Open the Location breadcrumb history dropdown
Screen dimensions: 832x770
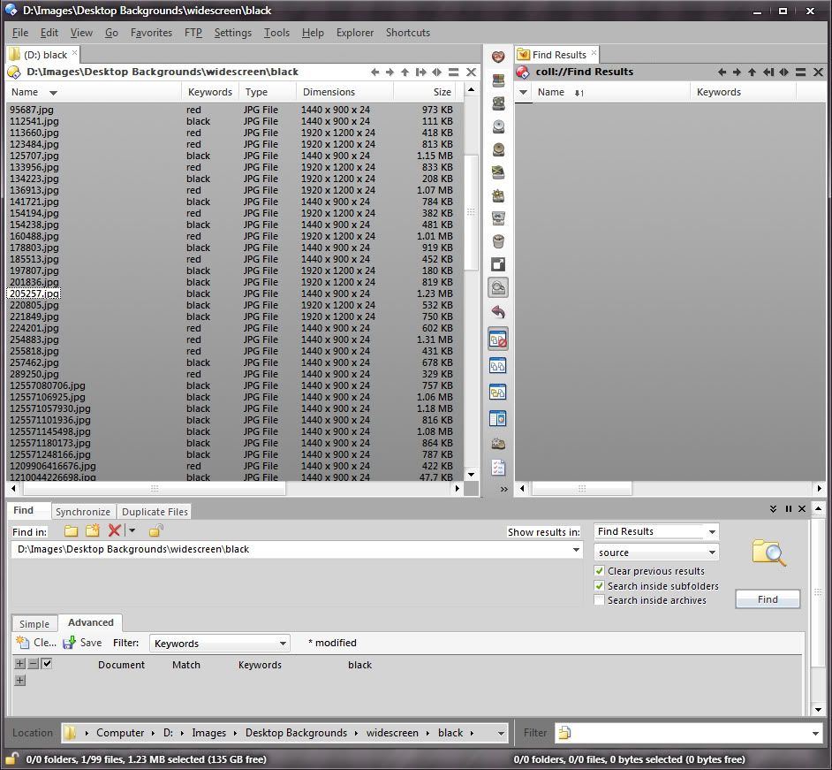(x=501, y=734)
